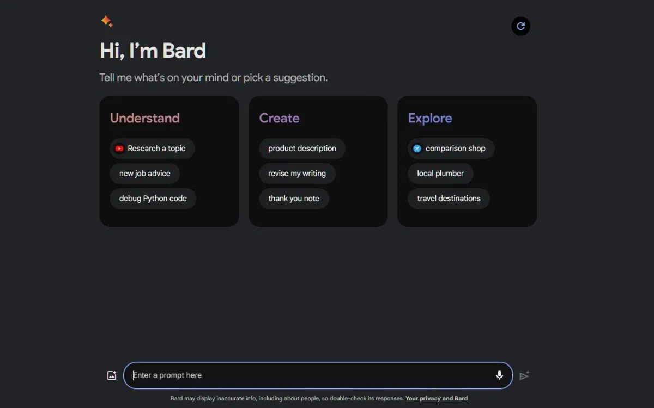Open the image upload icon

click(112, 375)
